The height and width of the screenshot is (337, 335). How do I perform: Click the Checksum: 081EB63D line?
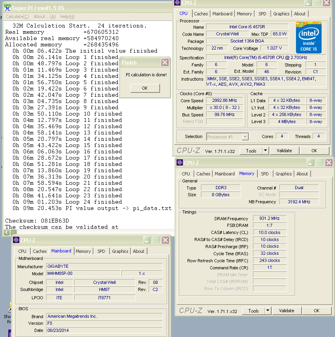click(x=37, y=221)
